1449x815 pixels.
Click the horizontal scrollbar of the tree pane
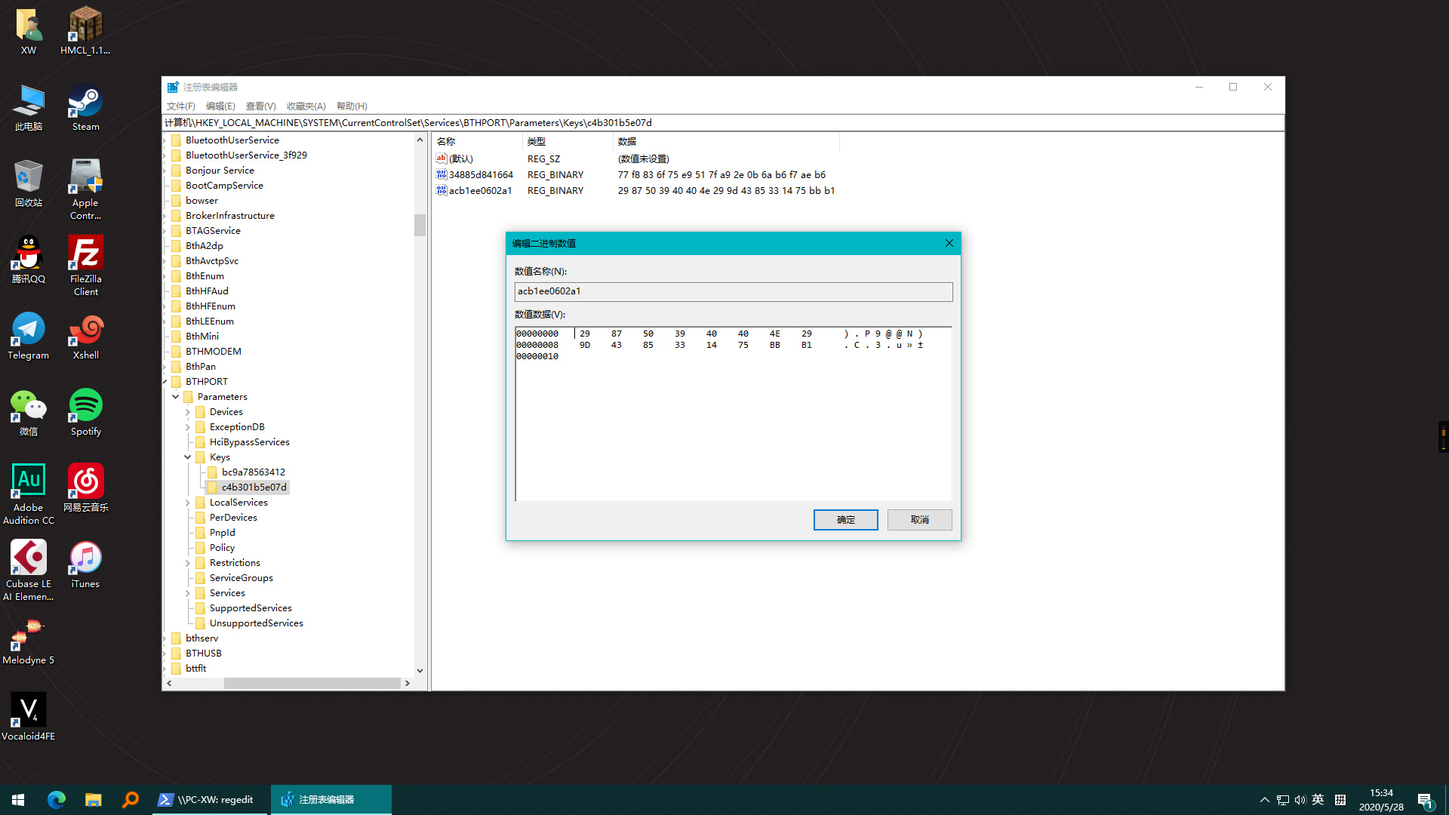(311, 683)
